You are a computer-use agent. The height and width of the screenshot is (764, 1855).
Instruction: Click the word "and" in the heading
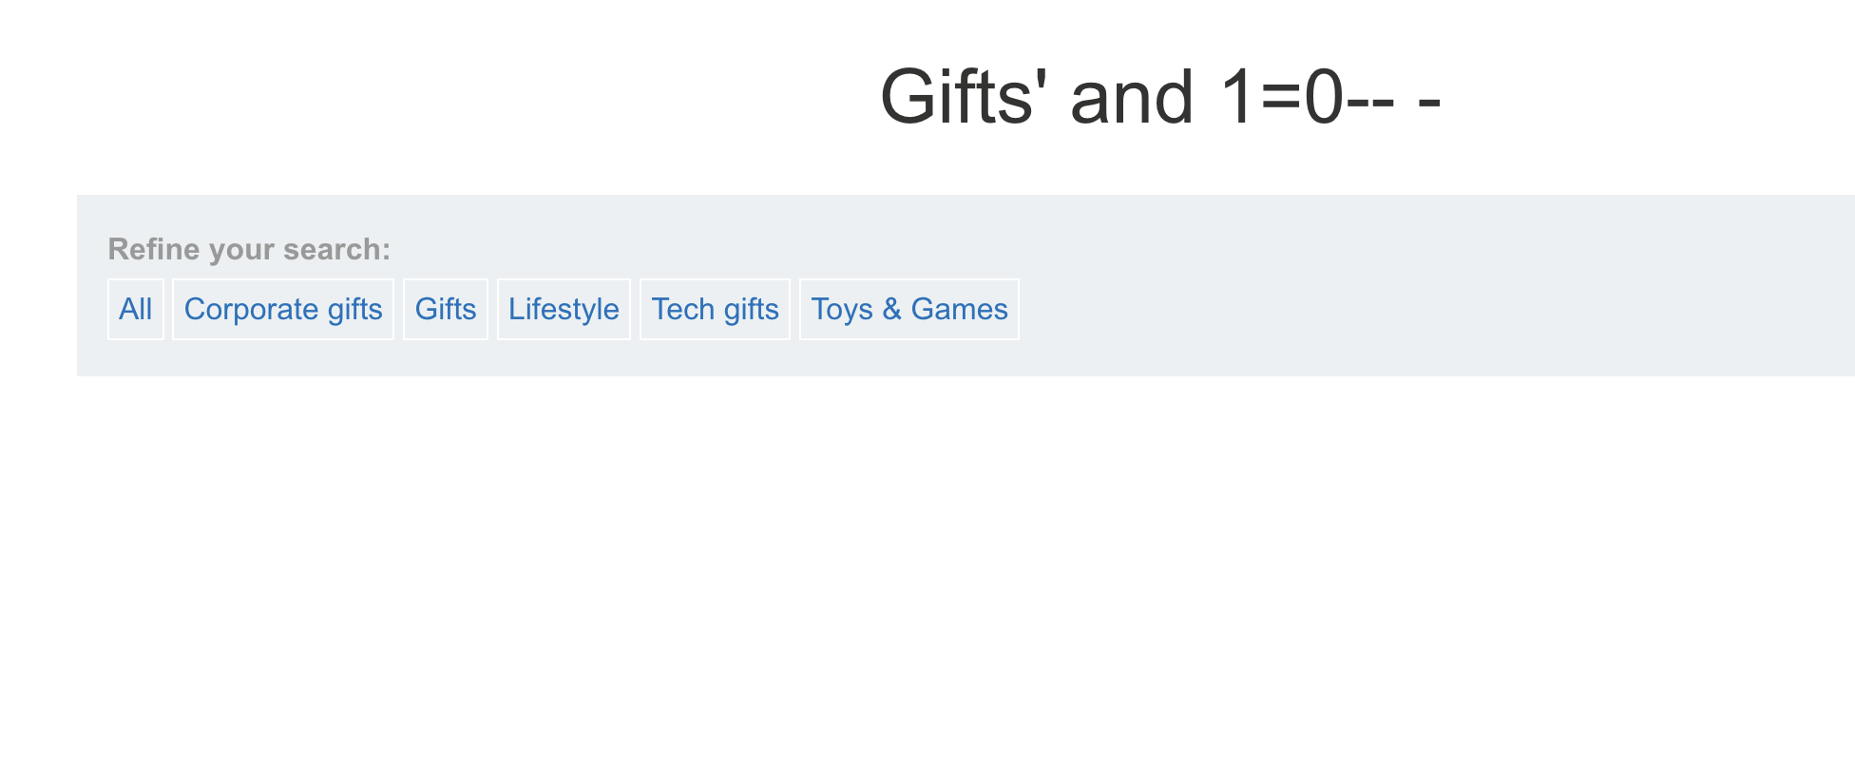(x=1132, y=97)
